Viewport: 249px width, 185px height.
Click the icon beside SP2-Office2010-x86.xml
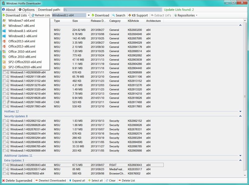pos(4,67)
